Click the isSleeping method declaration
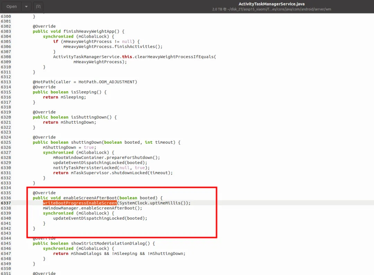374x275 pixels. click(x=70, y=92)
